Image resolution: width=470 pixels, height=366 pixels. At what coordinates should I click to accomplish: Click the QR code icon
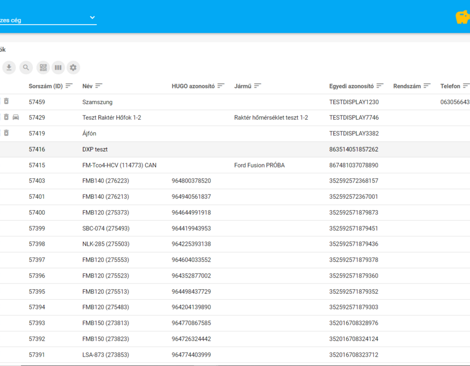[43, 67]
